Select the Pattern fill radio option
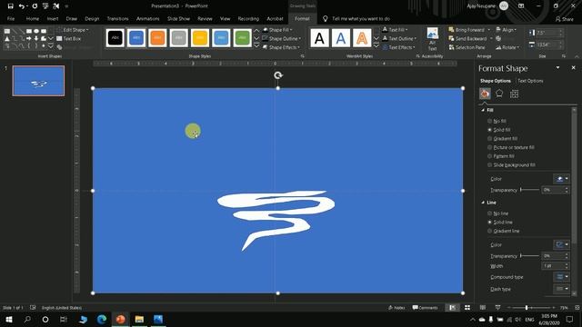This screenshot has height=327, width=582. (501, 156)
